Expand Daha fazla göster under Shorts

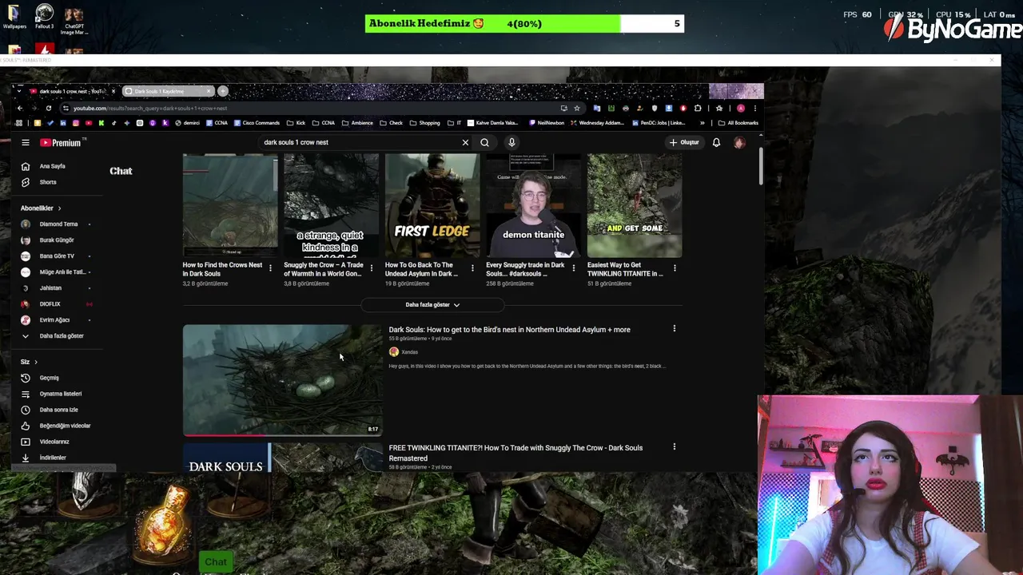[432, 304]
